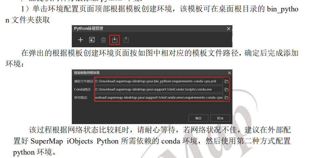
Task: Click the 保存路径 input field
Action: [x=159, y=97]
